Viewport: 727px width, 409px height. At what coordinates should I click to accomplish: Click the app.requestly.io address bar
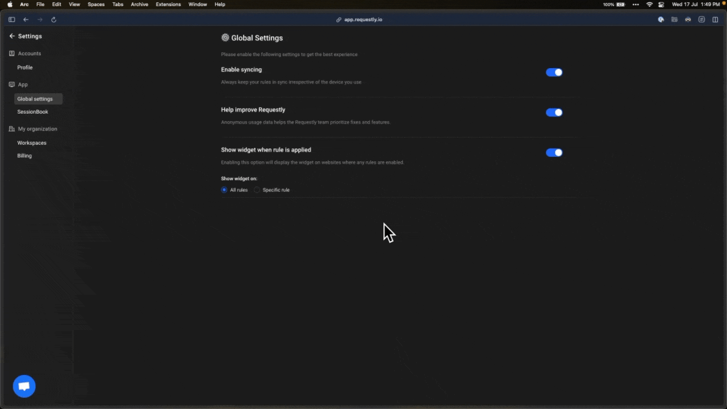pos(363,19)
